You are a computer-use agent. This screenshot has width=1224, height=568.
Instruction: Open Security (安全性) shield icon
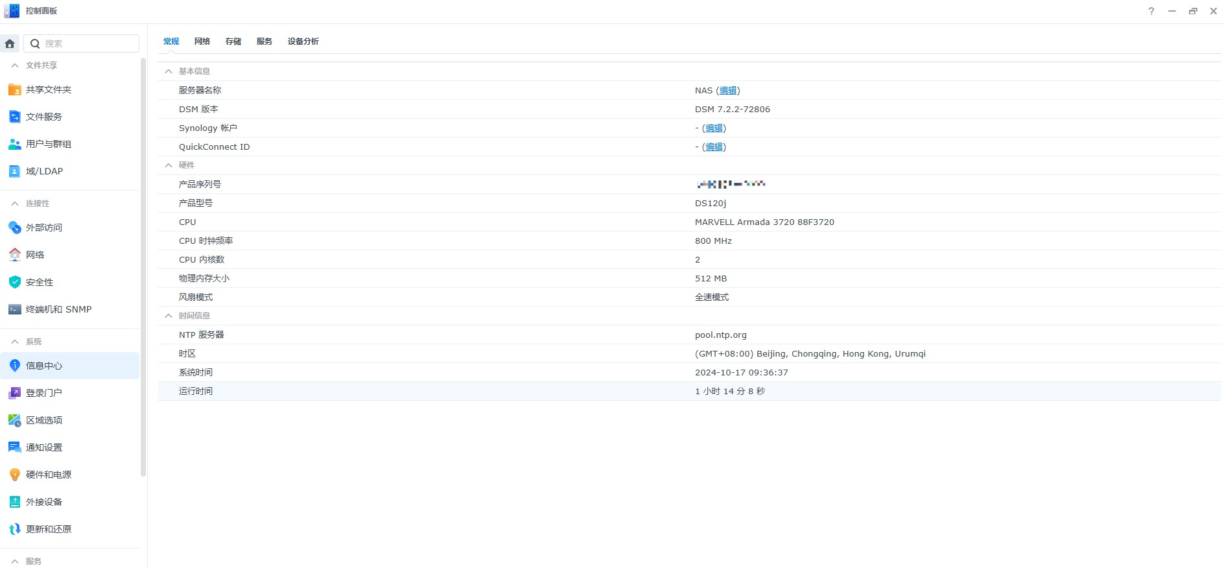coord(15,282)
